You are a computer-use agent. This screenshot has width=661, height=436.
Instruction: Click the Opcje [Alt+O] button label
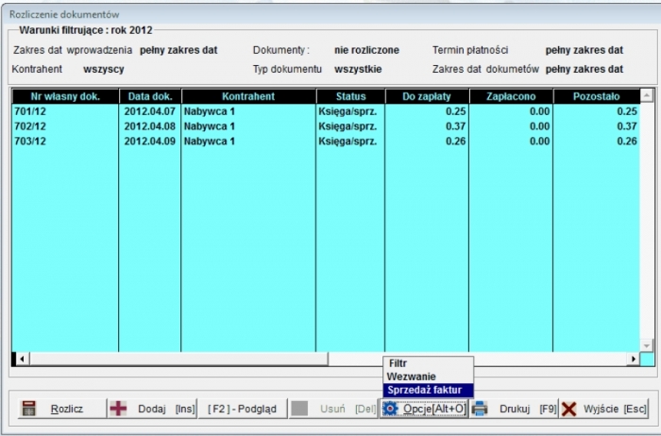click(x=434, y=409)
